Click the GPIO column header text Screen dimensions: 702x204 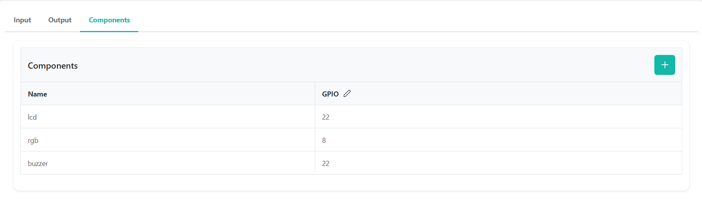330,94
